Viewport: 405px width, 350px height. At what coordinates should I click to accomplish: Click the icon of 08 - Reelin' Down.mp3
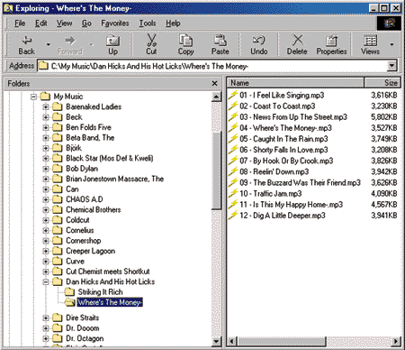pyautogui.click(x=233, y=171)
